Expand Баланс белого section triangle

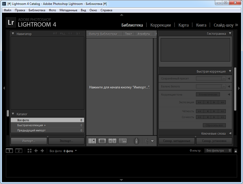pos(229,86)
